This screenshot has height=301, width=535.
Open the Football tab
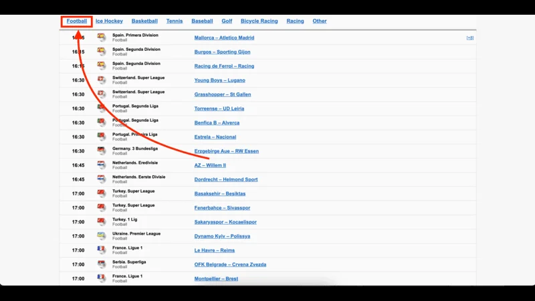tap(77, 21)
